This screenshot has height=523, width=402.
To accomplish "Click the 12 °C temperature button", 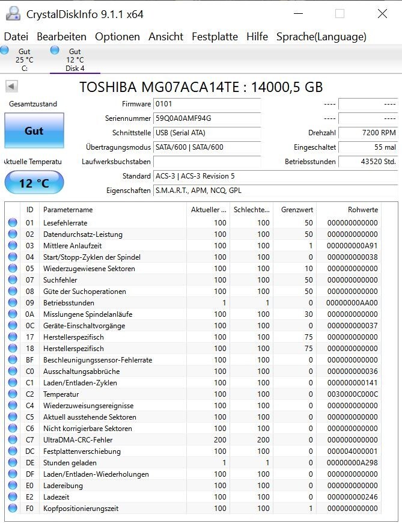I will tap(34, 183).
